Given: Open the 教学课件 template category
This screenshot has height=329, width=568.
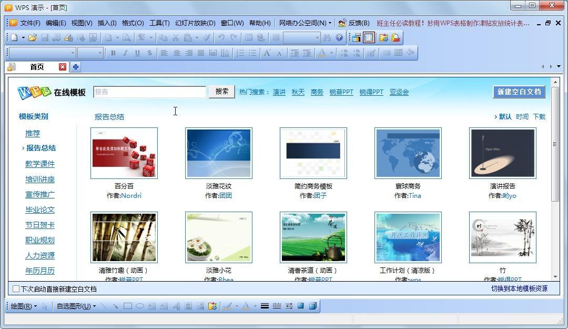Looking at the screenshot, I should [40, 164].
